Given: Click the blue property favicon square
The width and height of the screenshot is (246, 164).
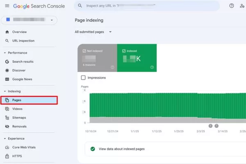Looking at the screenshot, I should click(x=8, y=19).
